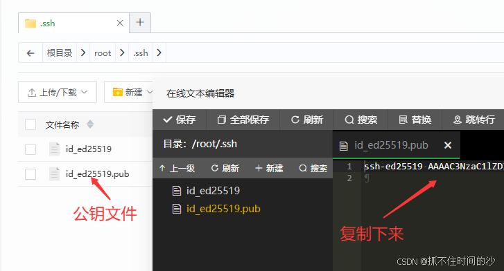Click the .ssh tab label

[x=48, y=24]
